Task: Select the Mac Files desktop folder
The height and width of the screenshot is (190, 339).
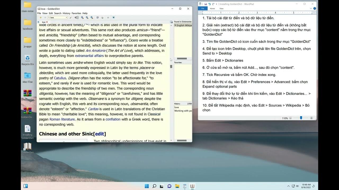Action: click(28, 78)
